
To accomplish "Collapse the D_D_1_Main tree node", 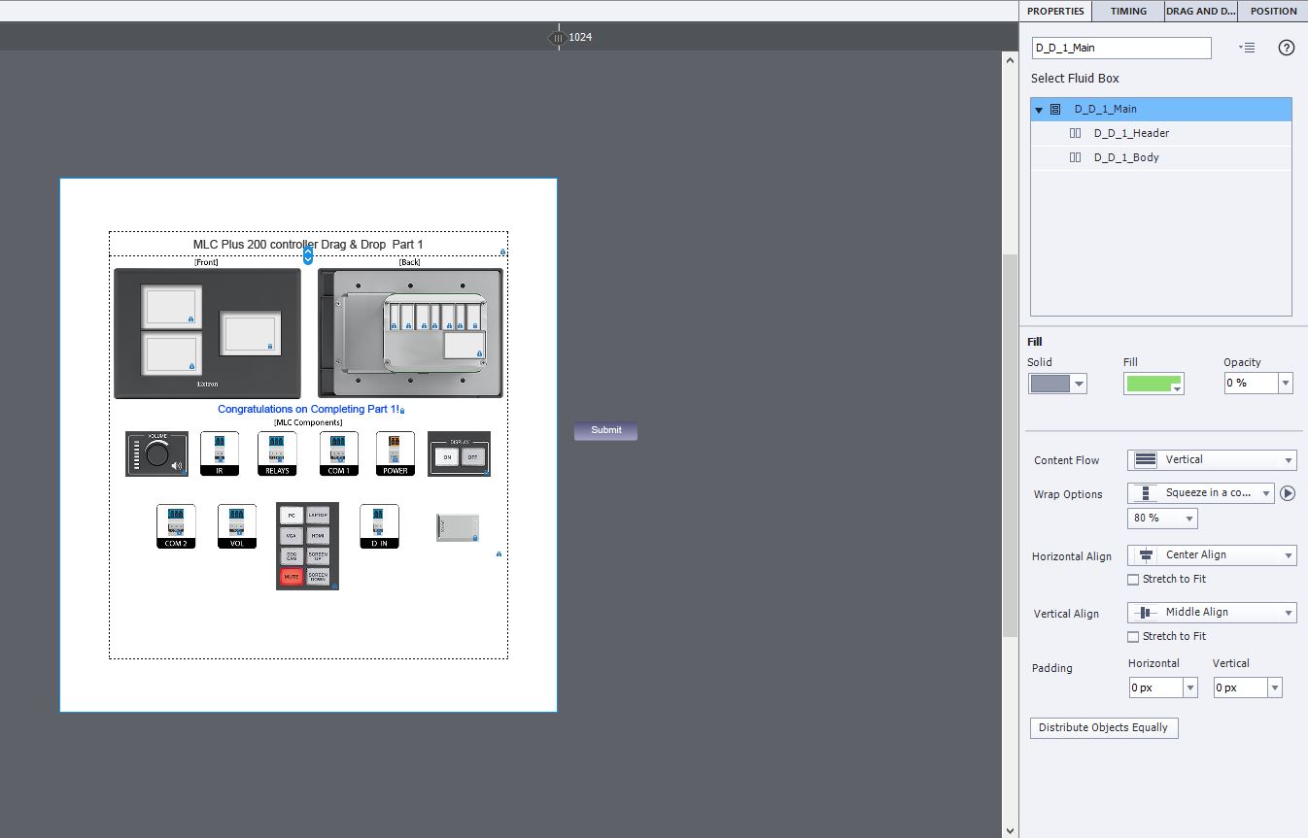I will [x=1039, y=110].
